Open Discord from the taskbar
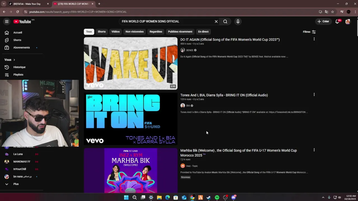 234,198
